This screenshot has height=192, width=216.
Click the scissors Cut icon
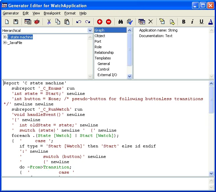49,22
